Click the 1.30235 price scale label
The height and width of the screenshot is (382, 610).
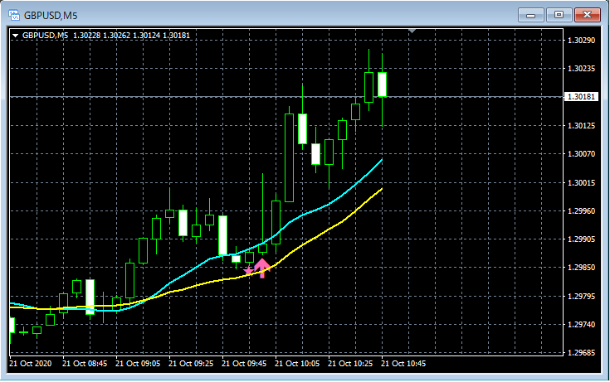pyautogui.click(x=581, y=69)
